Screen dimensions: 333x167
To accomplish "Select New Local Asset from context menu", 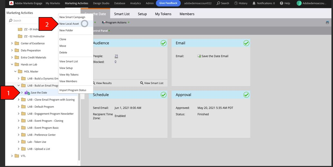I will pyautogui.click(x=69, y=24).
